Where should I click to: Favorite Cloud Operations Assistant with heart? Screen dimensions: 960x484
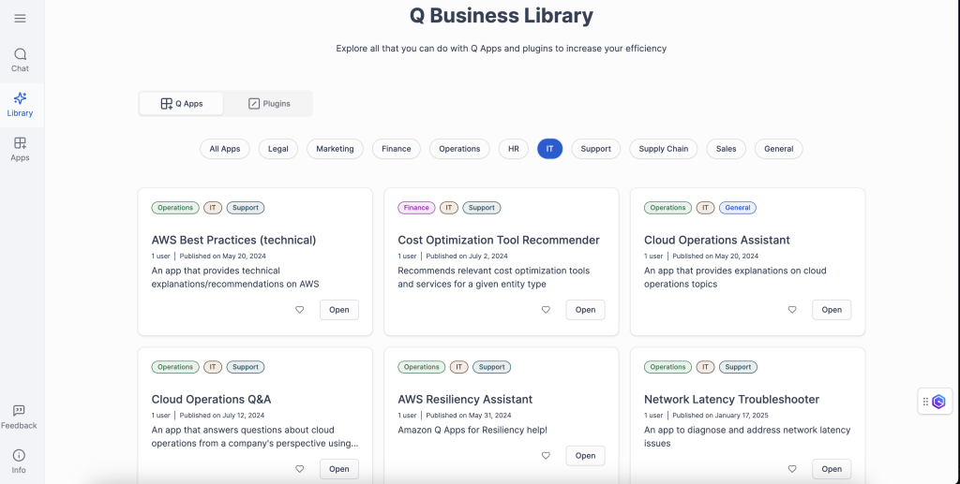(792, 310)
